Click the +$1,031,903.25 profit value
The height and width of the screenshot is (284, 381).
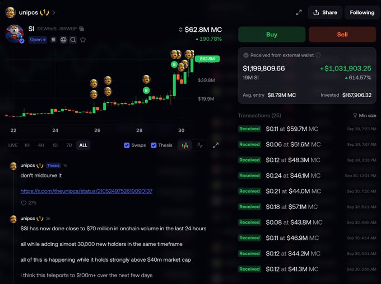pos(346,68)
